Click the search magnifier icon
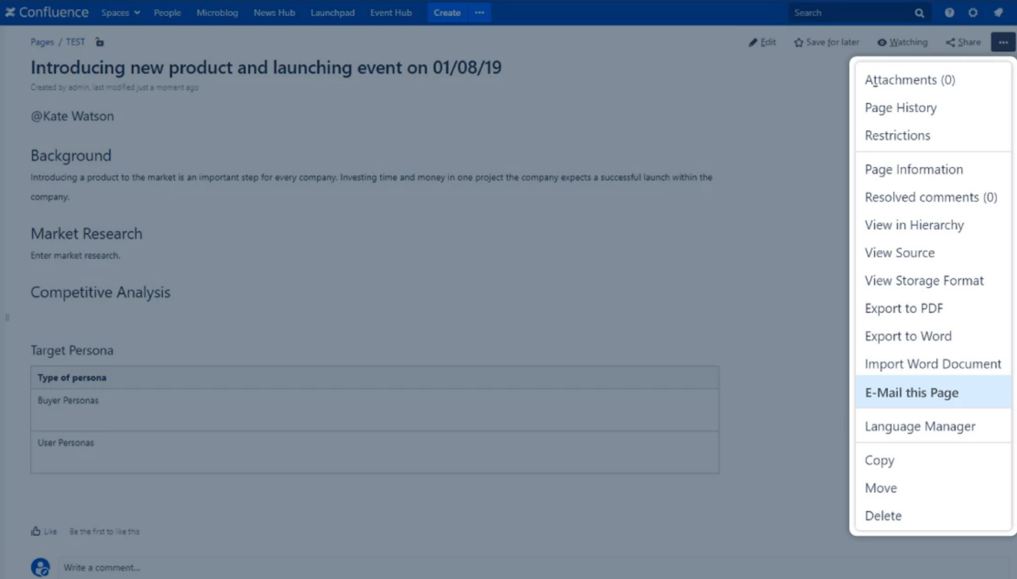Viewport: 1017px width, 579px height. (x=919, y=13)
